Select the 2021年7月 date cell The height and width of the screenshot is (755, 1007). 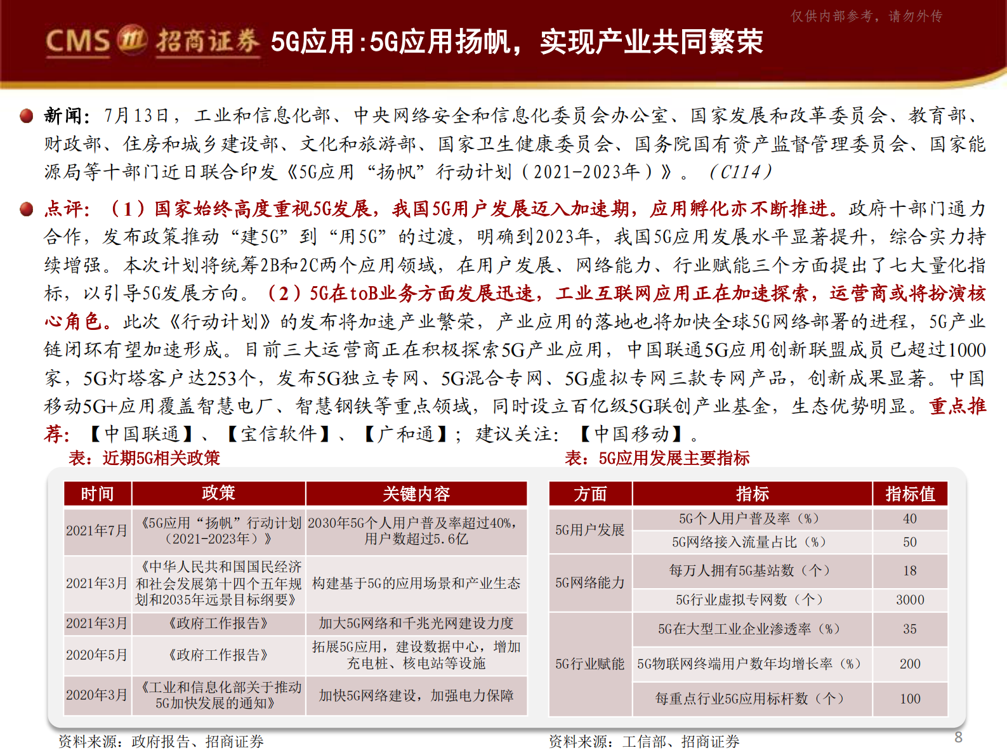pyautogui.click(x=98, y=531)
